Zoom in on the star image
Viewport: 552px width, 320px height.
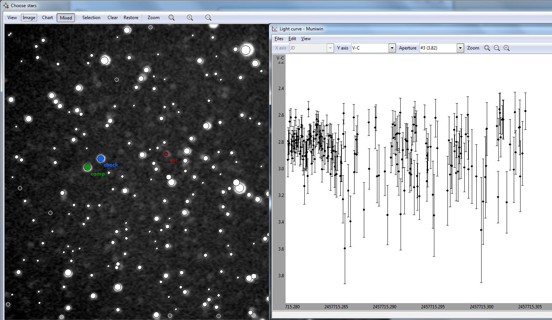pyautogui.click(x=190, y=18)
